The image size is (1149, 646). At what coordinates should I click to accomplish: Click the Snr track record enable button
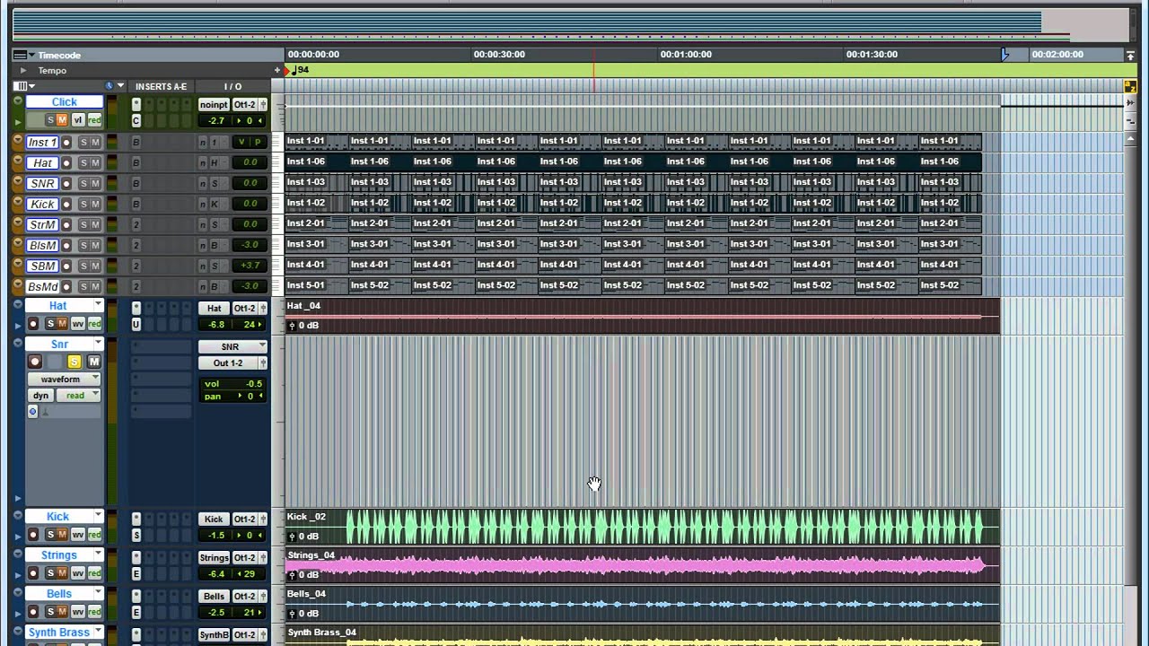click(35, 362)
